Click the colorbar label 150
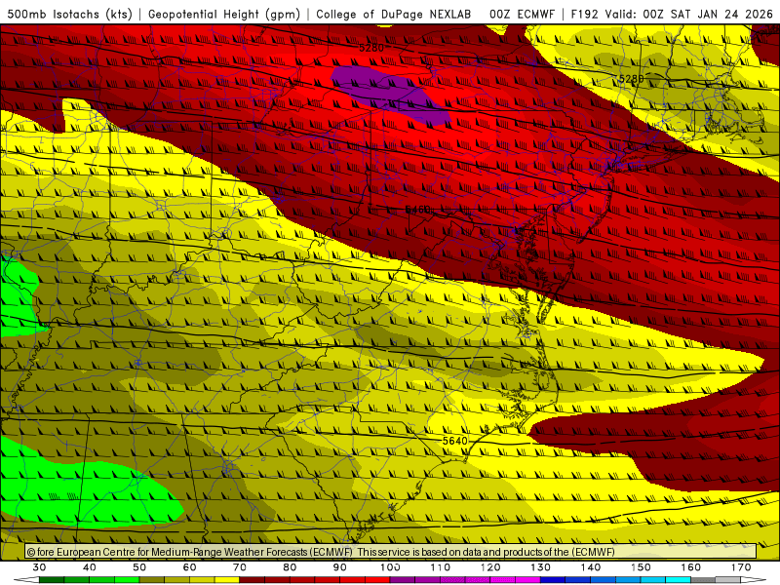The height and width of the screenshot is (585, 780). point(641,567)
